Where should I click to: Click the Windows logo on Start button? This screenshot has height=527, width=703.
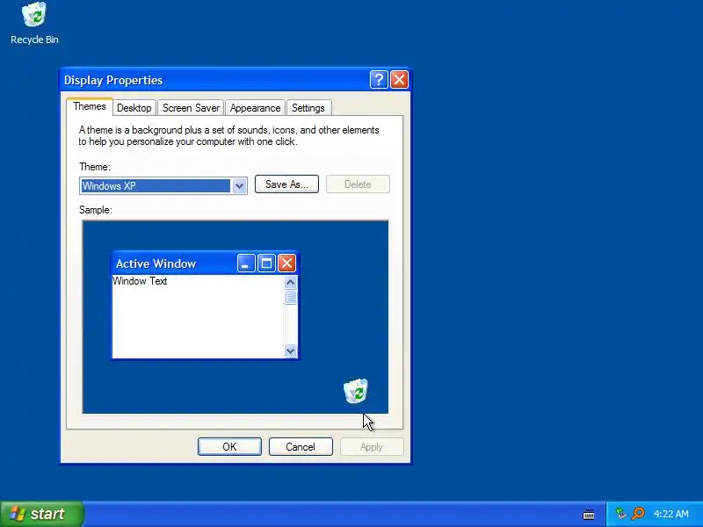(17, 514)
